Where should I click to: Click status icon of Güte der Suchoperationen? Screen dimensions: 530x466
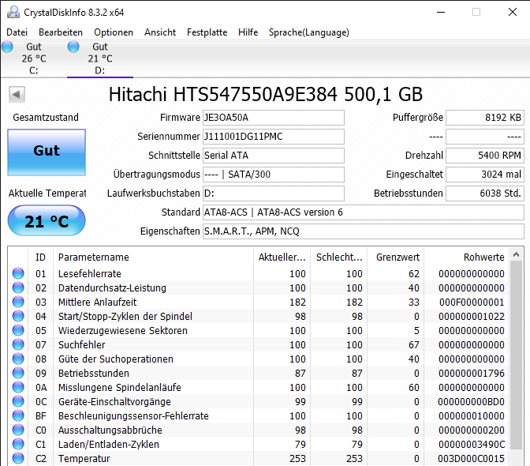[x=18, y=359]
